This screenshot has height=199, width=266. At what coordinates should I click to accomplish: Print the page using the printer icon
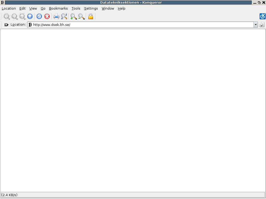pos(56,16)
